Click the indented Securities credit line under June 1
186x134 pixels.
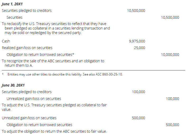[15, 18]
